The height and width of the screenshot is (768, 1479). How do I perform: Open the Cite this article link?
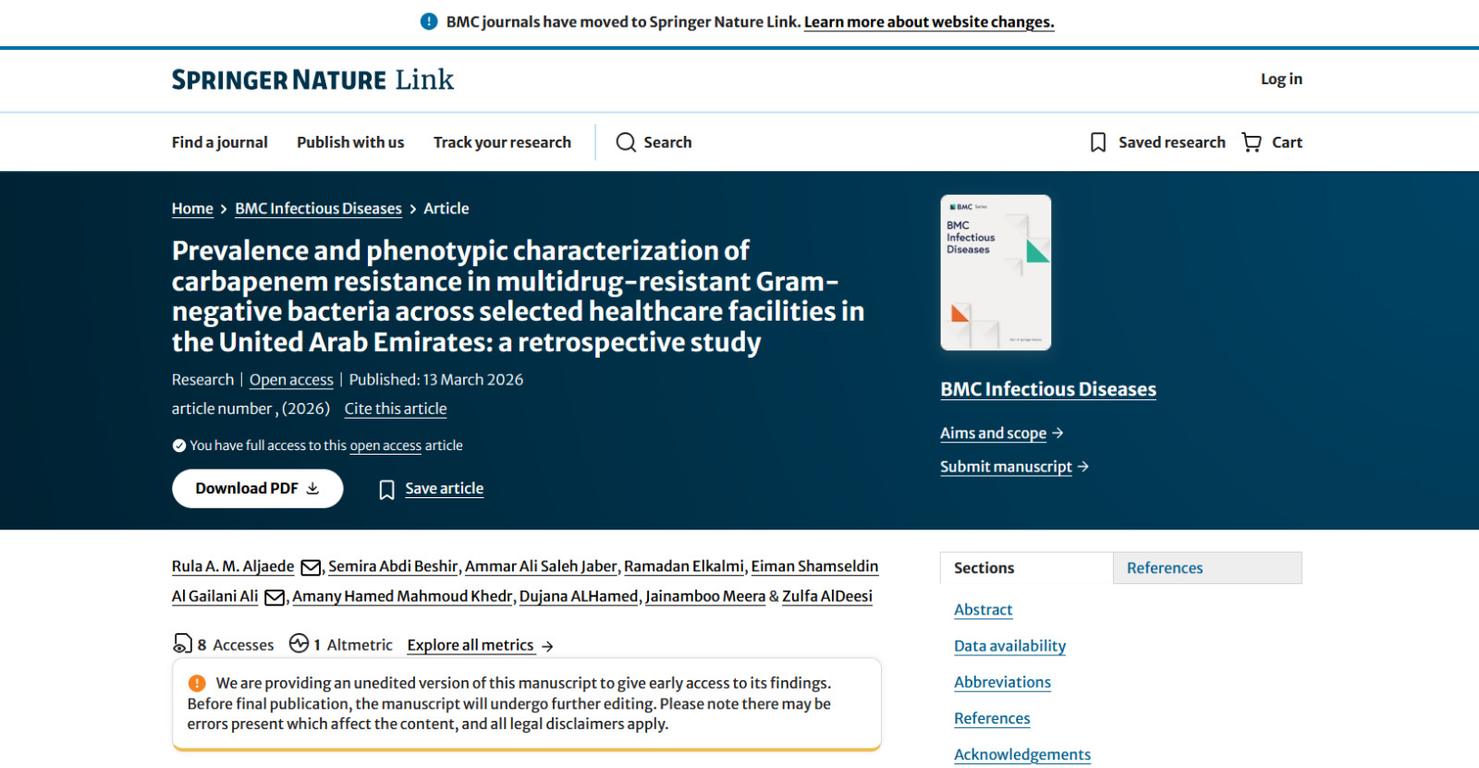[x=396, y=408]
